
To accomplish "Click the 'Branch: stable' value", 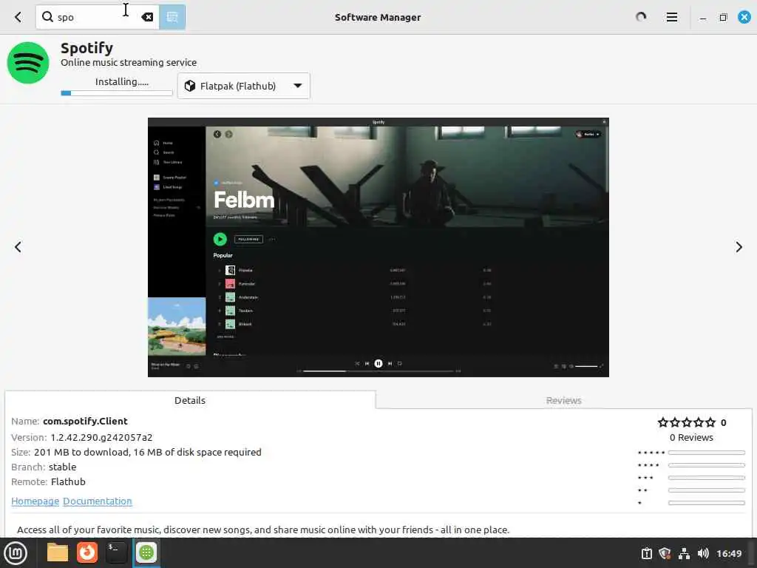I will 62,467.
